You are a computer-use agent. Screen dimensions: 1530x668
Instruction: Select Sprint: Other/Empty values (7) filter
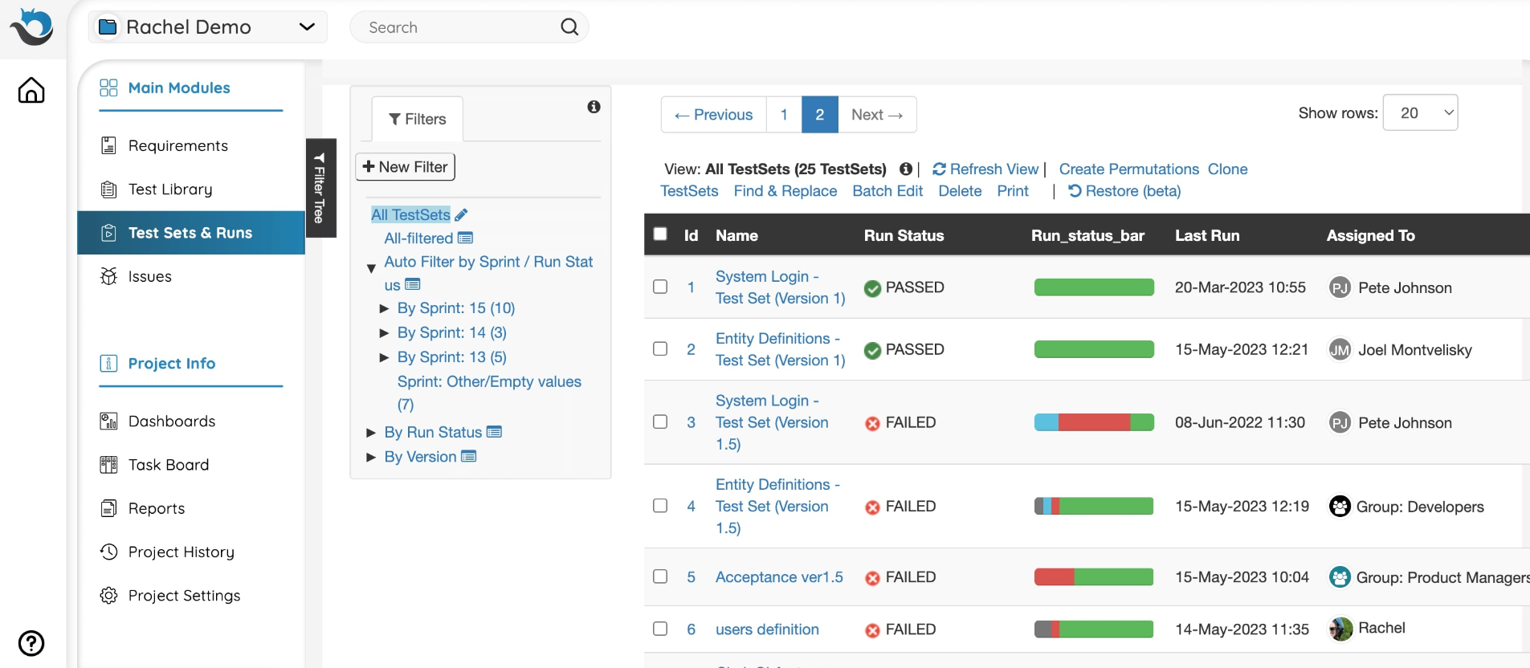coord(489,393)
